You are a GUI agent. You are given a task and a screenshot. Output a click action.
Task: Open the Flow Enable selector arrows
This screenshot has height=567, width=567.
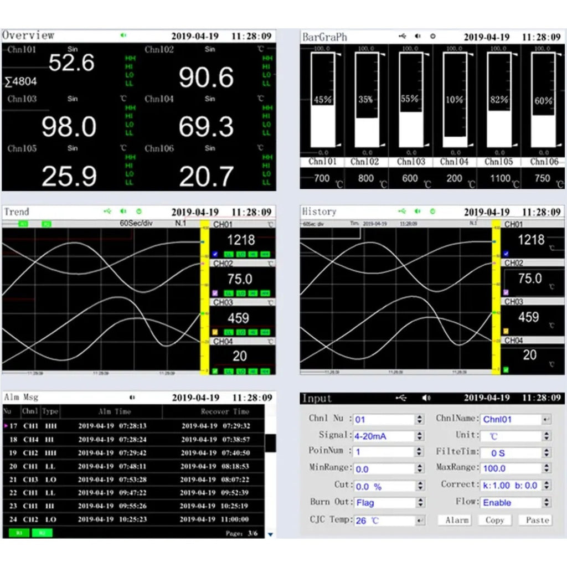click(547, 503)
